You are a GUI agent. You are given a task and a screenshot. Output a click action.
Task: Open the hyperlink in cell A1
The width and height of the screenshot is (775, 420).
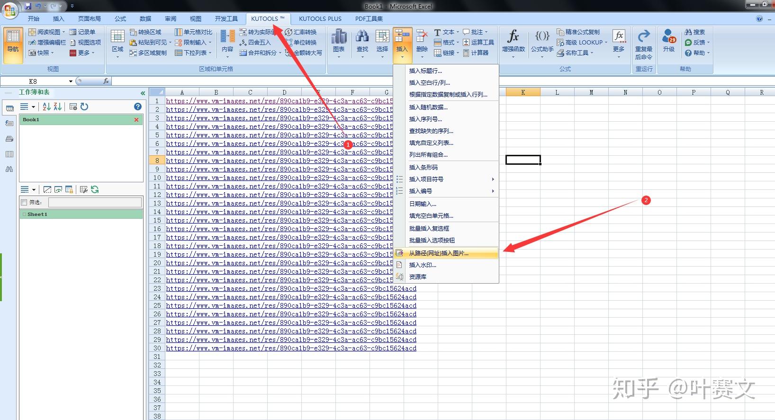pyautogui.click(x=279, y=101)
